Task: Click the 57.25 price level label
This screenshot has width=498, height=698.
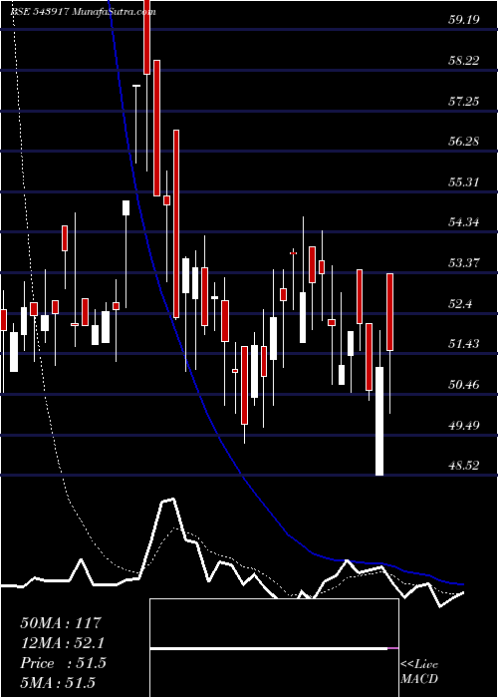Action: tap(464, 101)
